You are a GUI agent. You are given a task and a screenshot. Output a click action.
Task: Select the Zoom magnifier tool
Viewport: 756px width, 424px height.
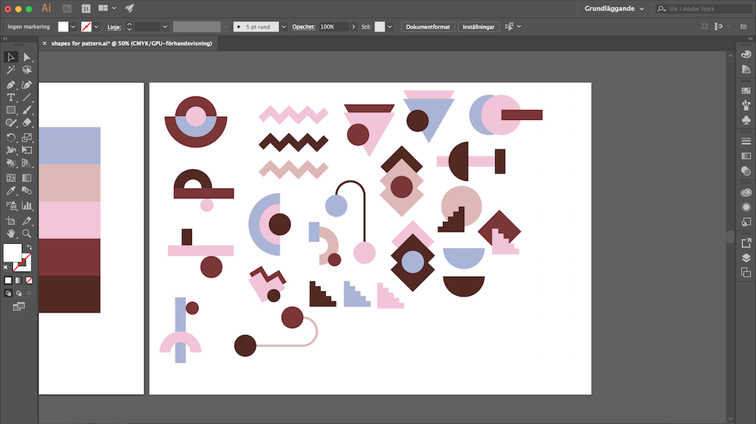click(27, 233)
